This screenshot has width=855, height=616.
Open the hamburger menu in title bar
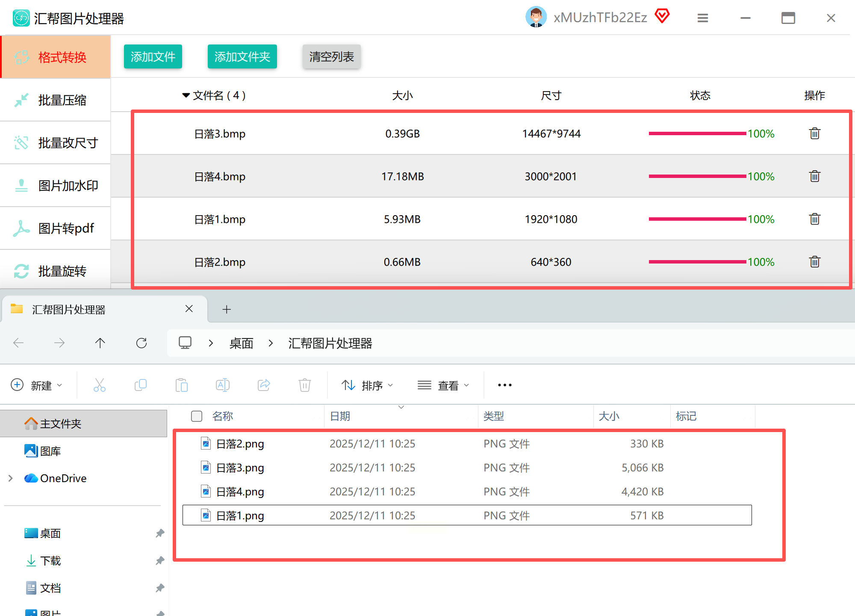click(703, 18)
